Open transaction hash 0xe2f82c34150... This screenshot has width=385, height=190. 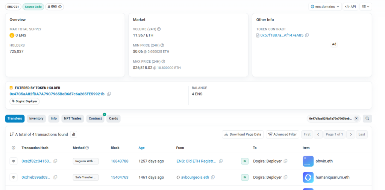pyautogui.click(x=36, y=161)
